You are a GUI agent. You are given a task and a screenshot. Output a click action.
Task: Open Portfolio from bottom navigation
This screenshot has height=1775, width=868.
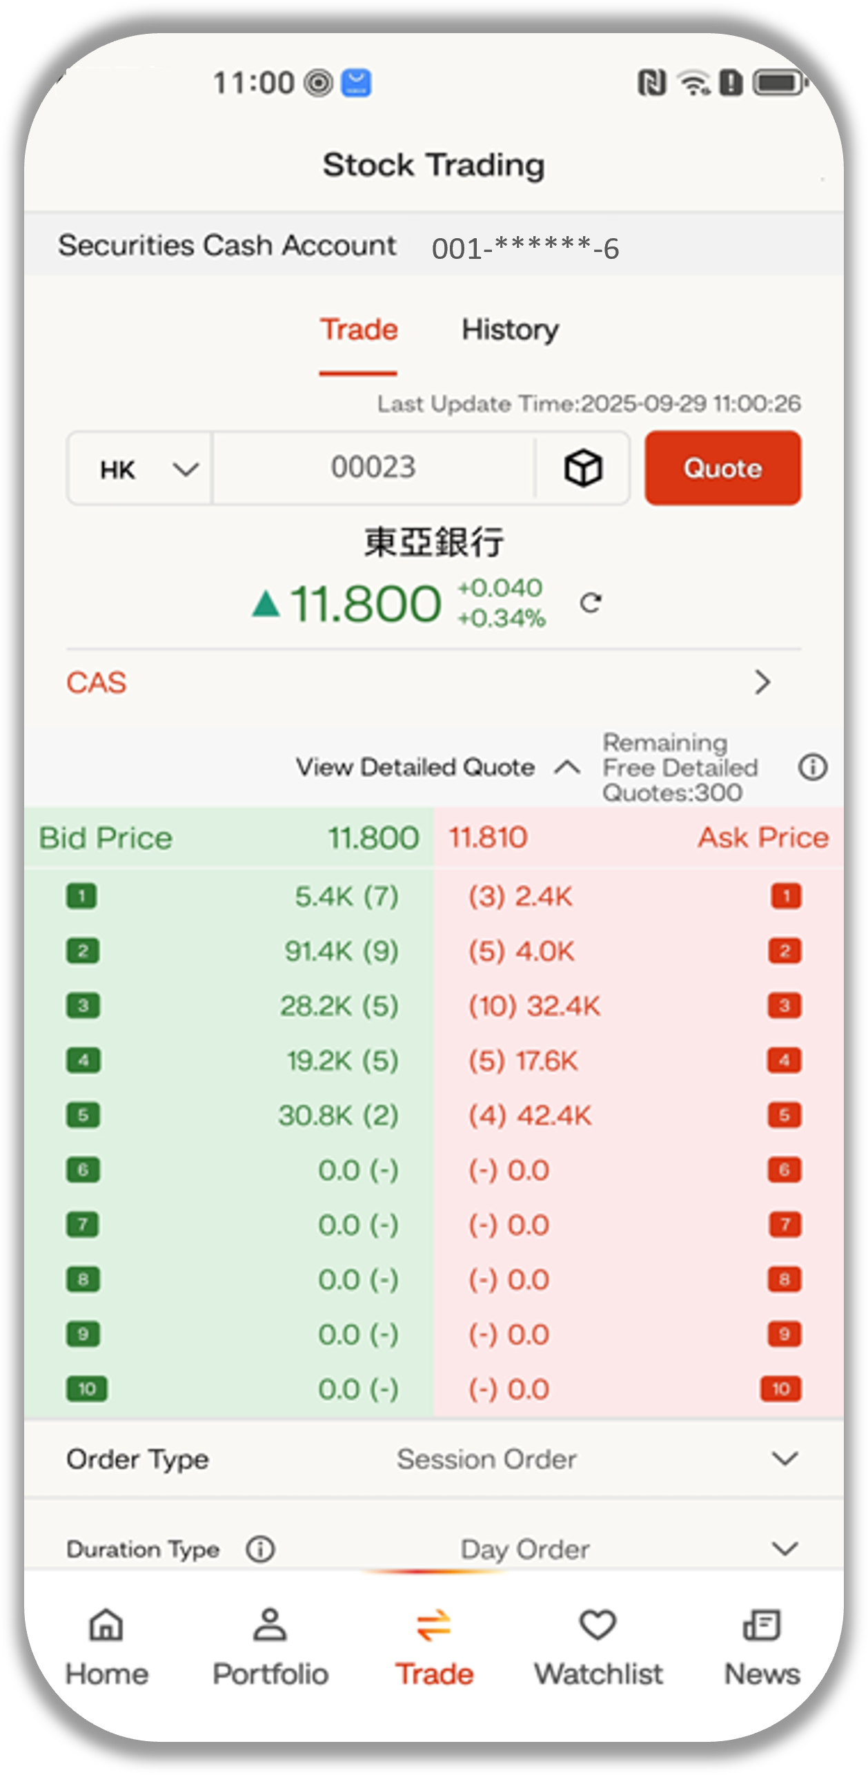270,1645
